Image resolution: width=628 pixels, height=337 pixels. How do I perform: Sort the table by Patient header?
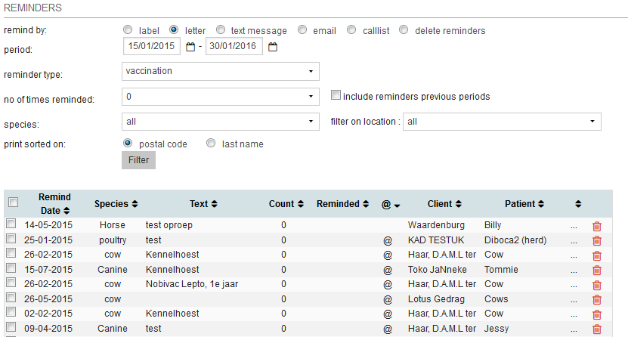525,204
